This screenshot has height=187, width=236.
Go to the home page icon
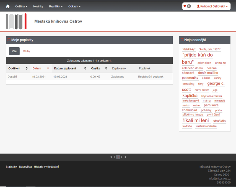tap(8, 6)
